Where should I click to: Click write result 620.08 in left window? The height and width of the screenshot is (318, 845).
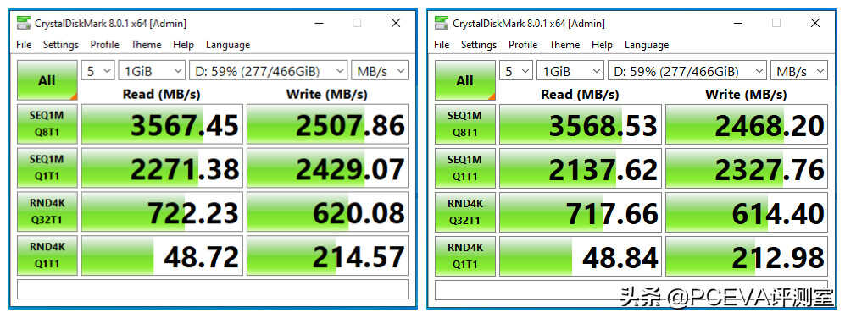(x=328, y=211)
